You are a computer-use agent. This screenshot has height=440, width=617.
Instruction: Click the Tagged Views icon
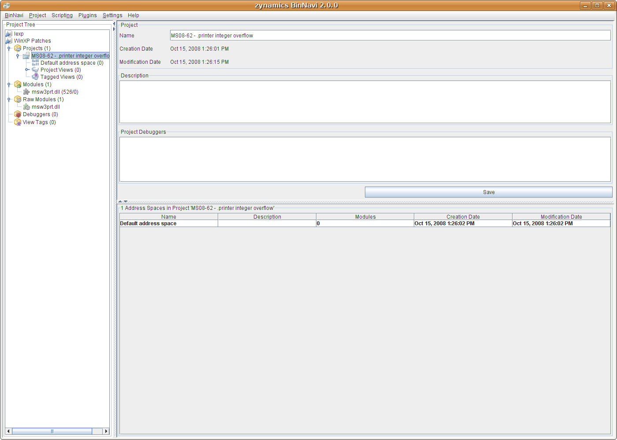pyautogui.click(x=35, y=77)
